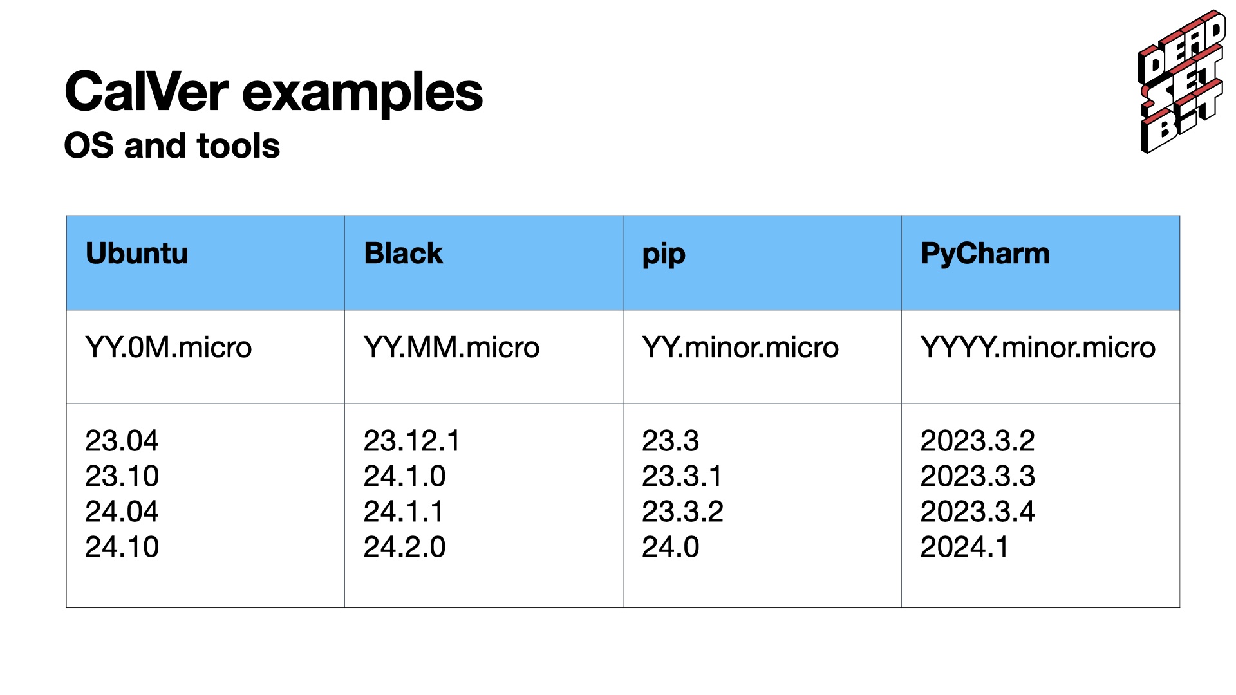Image resolution: width=1236 pixels, height=695 pixels.
Task: Click Ubuntu version 24.10
Action: (122, 547)
